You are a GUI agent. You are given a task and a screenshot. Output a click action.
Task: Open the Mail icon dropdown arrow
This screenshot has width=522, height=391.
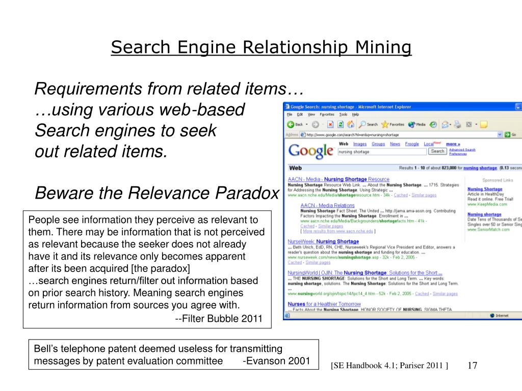tap(451, 125)
